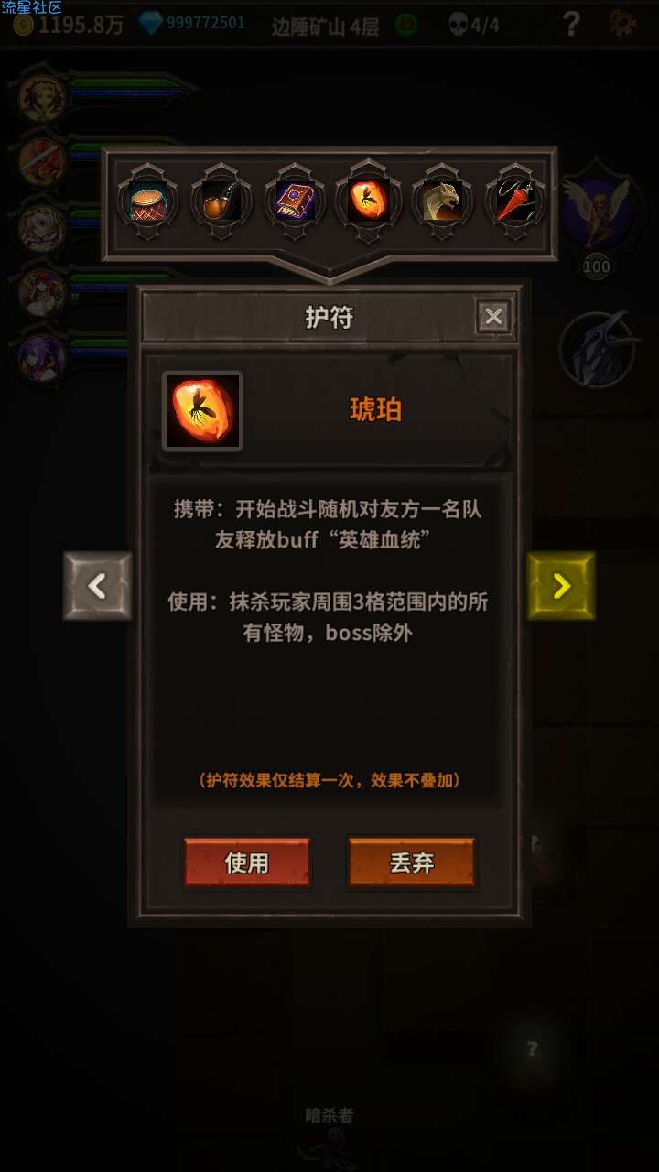Close the 护符 dialog
The width and height of the screenshot is (659, 1172).
click(x=493, y=317)
